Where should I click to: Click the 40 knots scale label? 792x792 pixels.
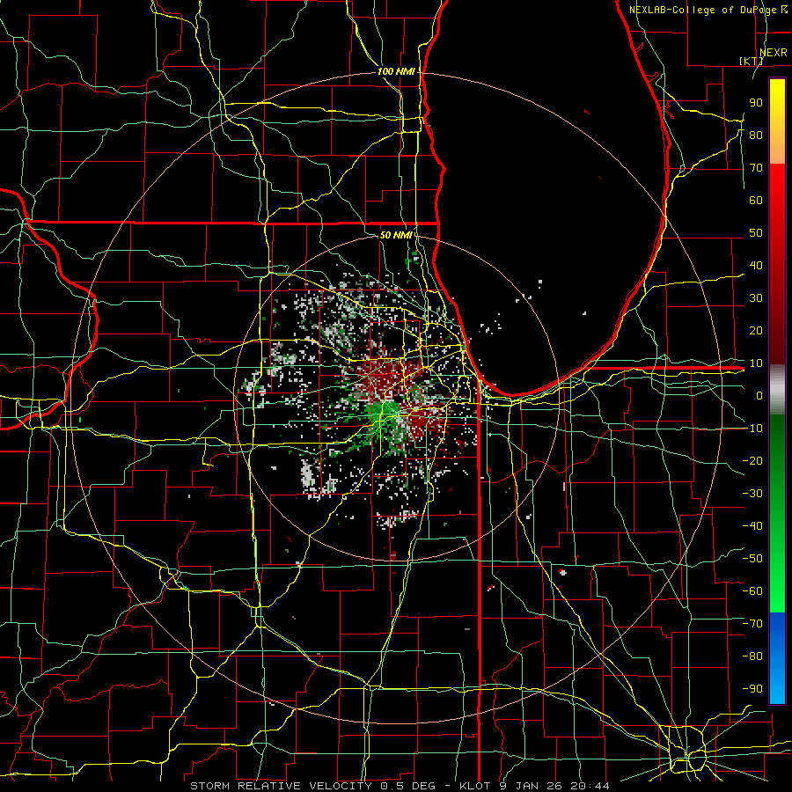(x=756, y=265)
